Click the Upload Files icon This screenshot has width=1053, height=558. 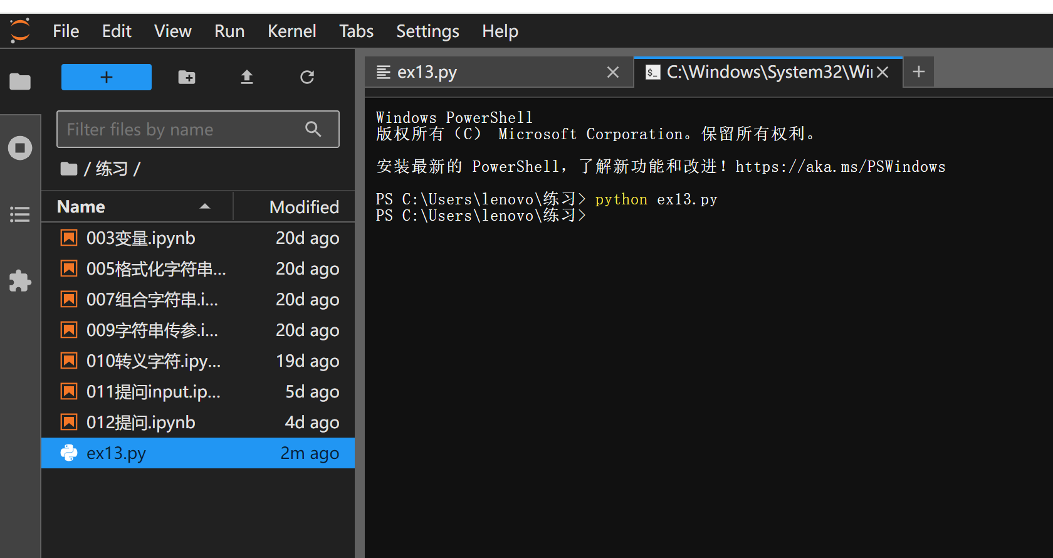(x=247, y=77)
